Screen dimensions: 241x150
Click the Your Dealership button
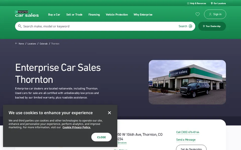[x=212, y=26]
